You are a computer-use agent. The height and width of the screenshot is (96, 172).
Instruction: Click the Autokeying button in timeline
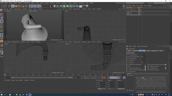(x=105, y=78)
